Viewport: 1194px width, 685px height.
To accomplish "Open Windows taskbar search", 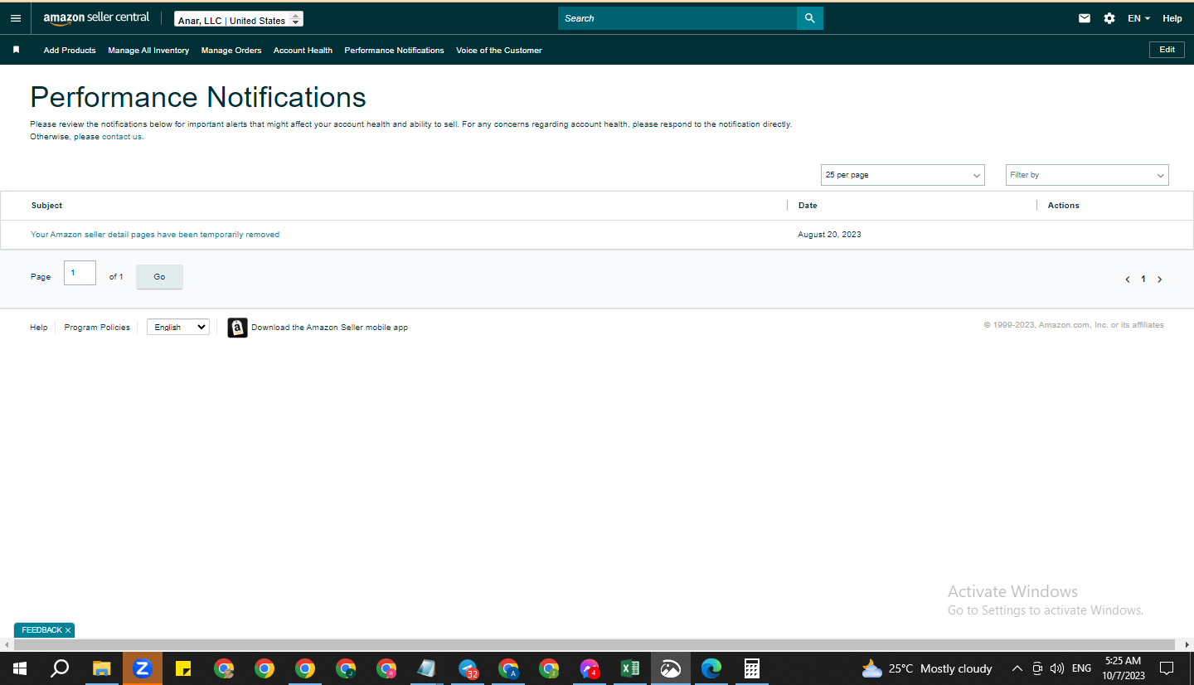I will click(x=60, y=668).
